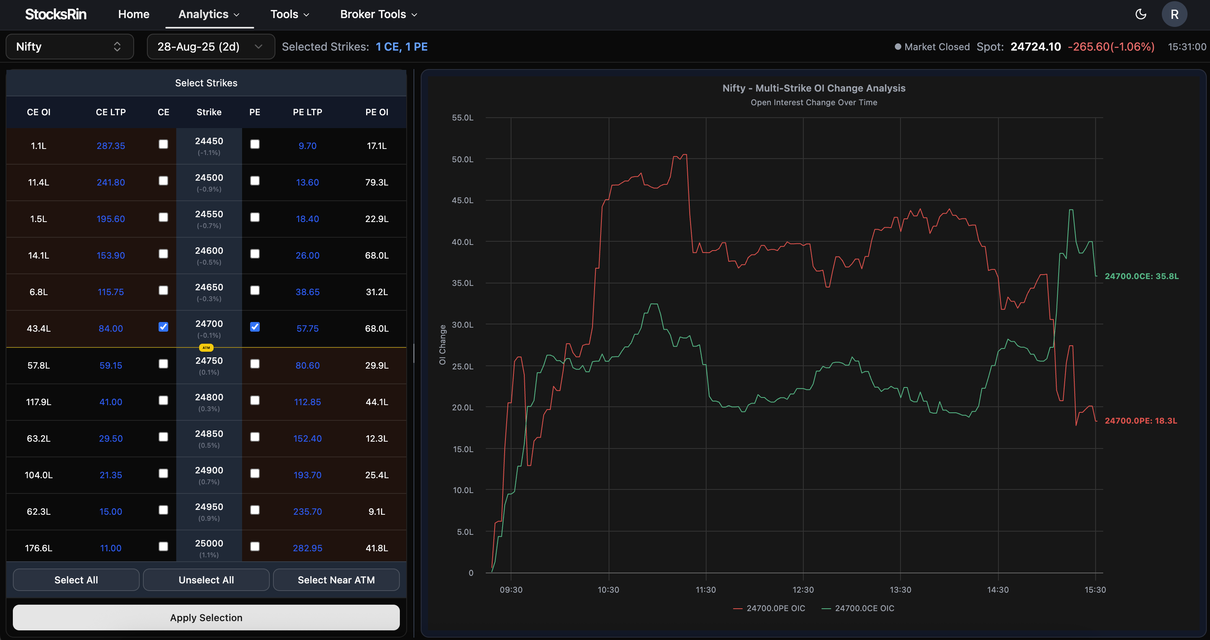1210x640 pixels.
Task: Click Select Near ATM button
Action: (x=336, y=580)
